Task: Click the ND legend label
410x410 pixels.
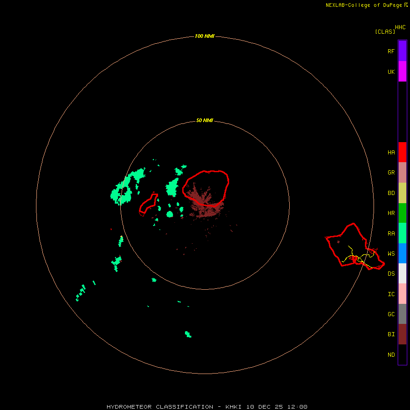Action: coord(391,355)
